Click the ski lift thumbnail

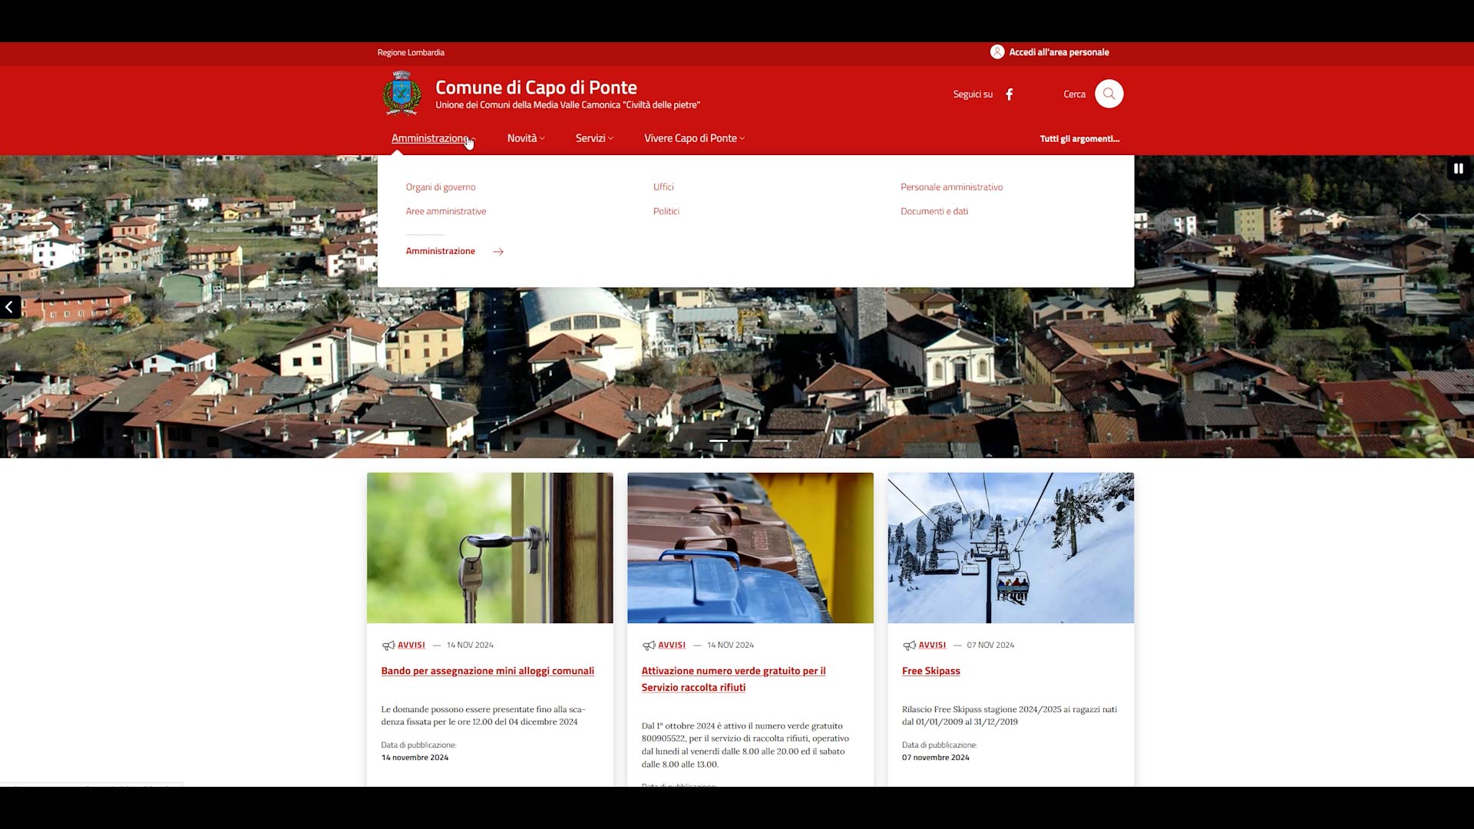coord(1010,548)
